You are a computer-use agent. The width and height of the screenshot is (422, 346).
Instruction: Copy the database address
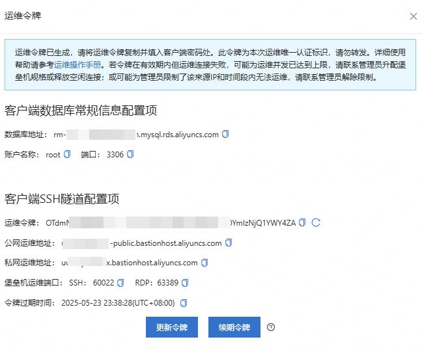tap(225, 134)
